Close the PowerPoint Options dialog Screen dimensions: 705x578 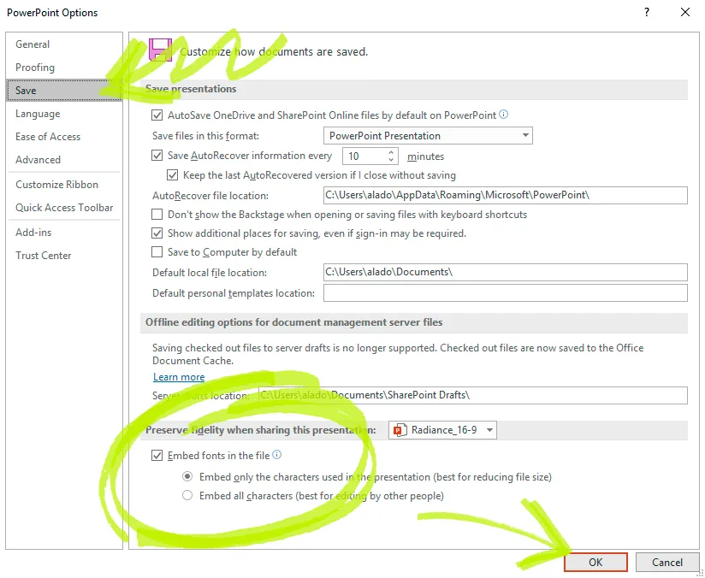[685, 12]
